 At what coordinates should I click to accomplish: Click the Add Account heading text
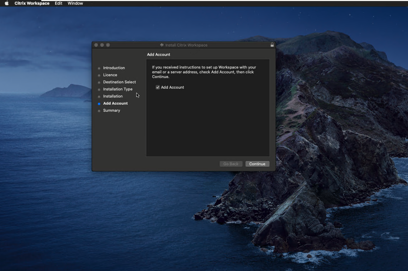(x=158, y=55)
